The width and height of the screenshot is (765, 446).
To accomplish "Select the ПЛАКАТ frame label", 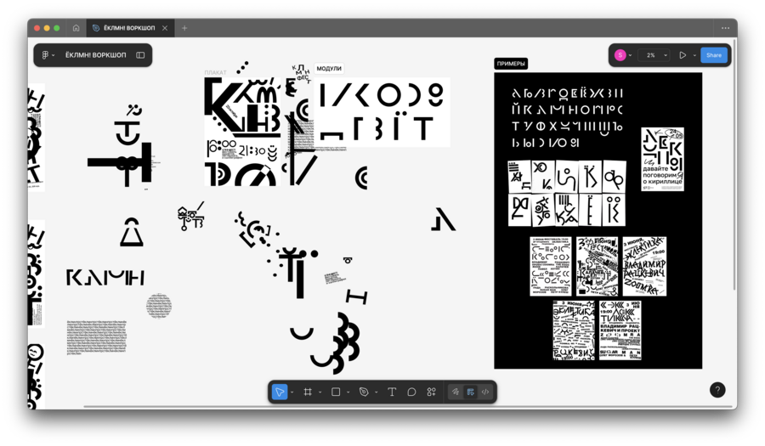I will click(215, 72).
